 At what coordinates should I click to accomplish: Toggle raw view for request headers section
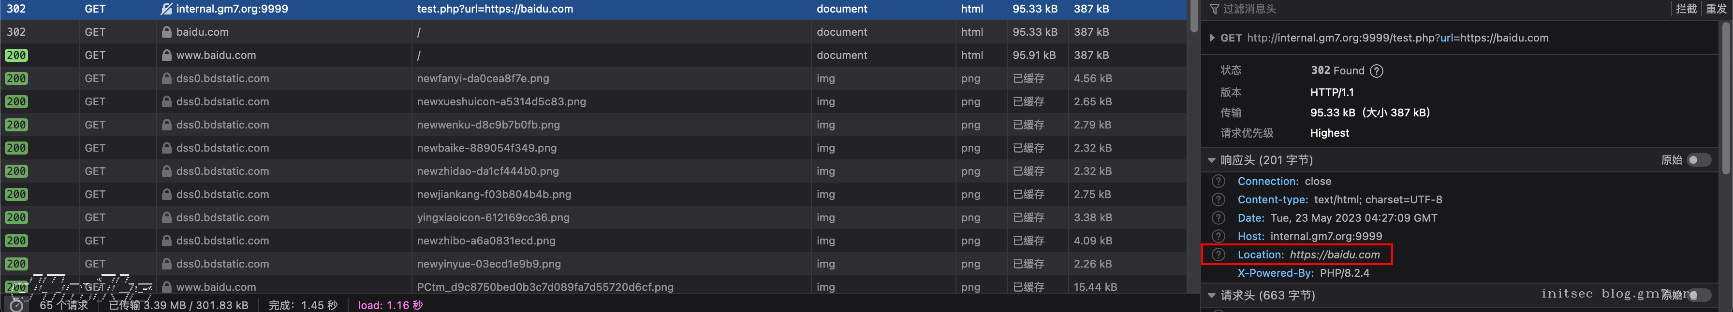[x=1698, y=295]
